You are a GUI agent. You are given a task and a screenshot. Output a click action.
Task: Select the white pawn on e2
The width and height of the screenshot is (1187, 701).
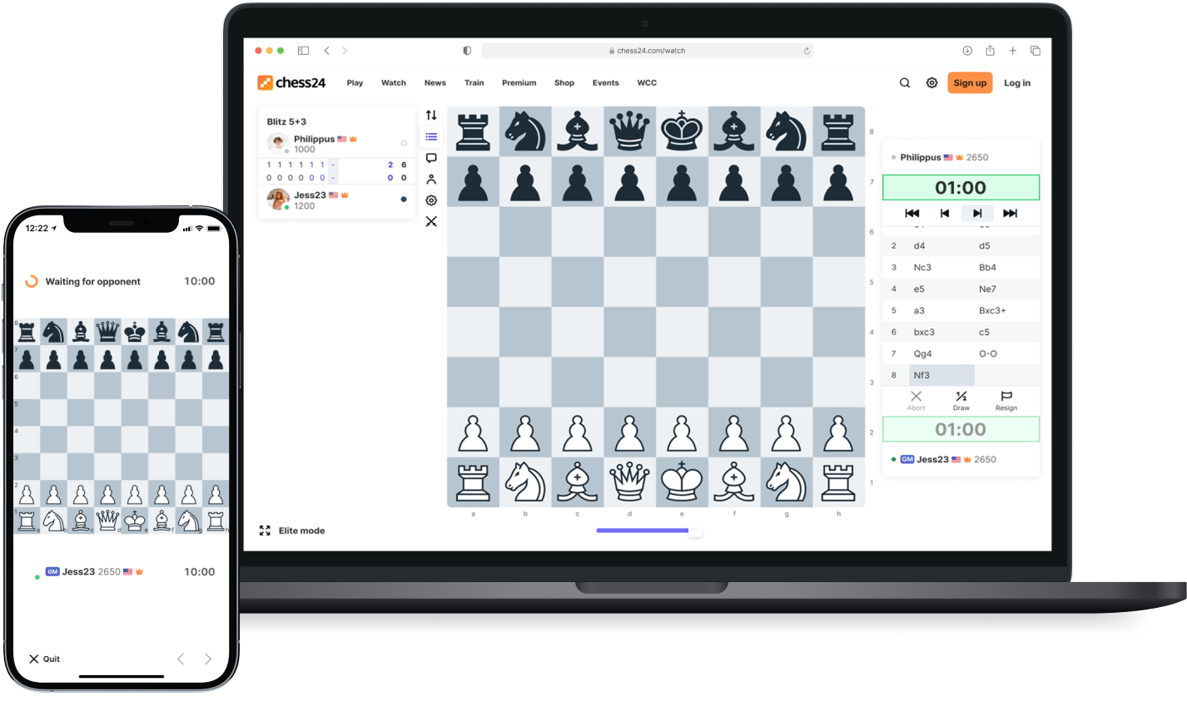point(682,432)
